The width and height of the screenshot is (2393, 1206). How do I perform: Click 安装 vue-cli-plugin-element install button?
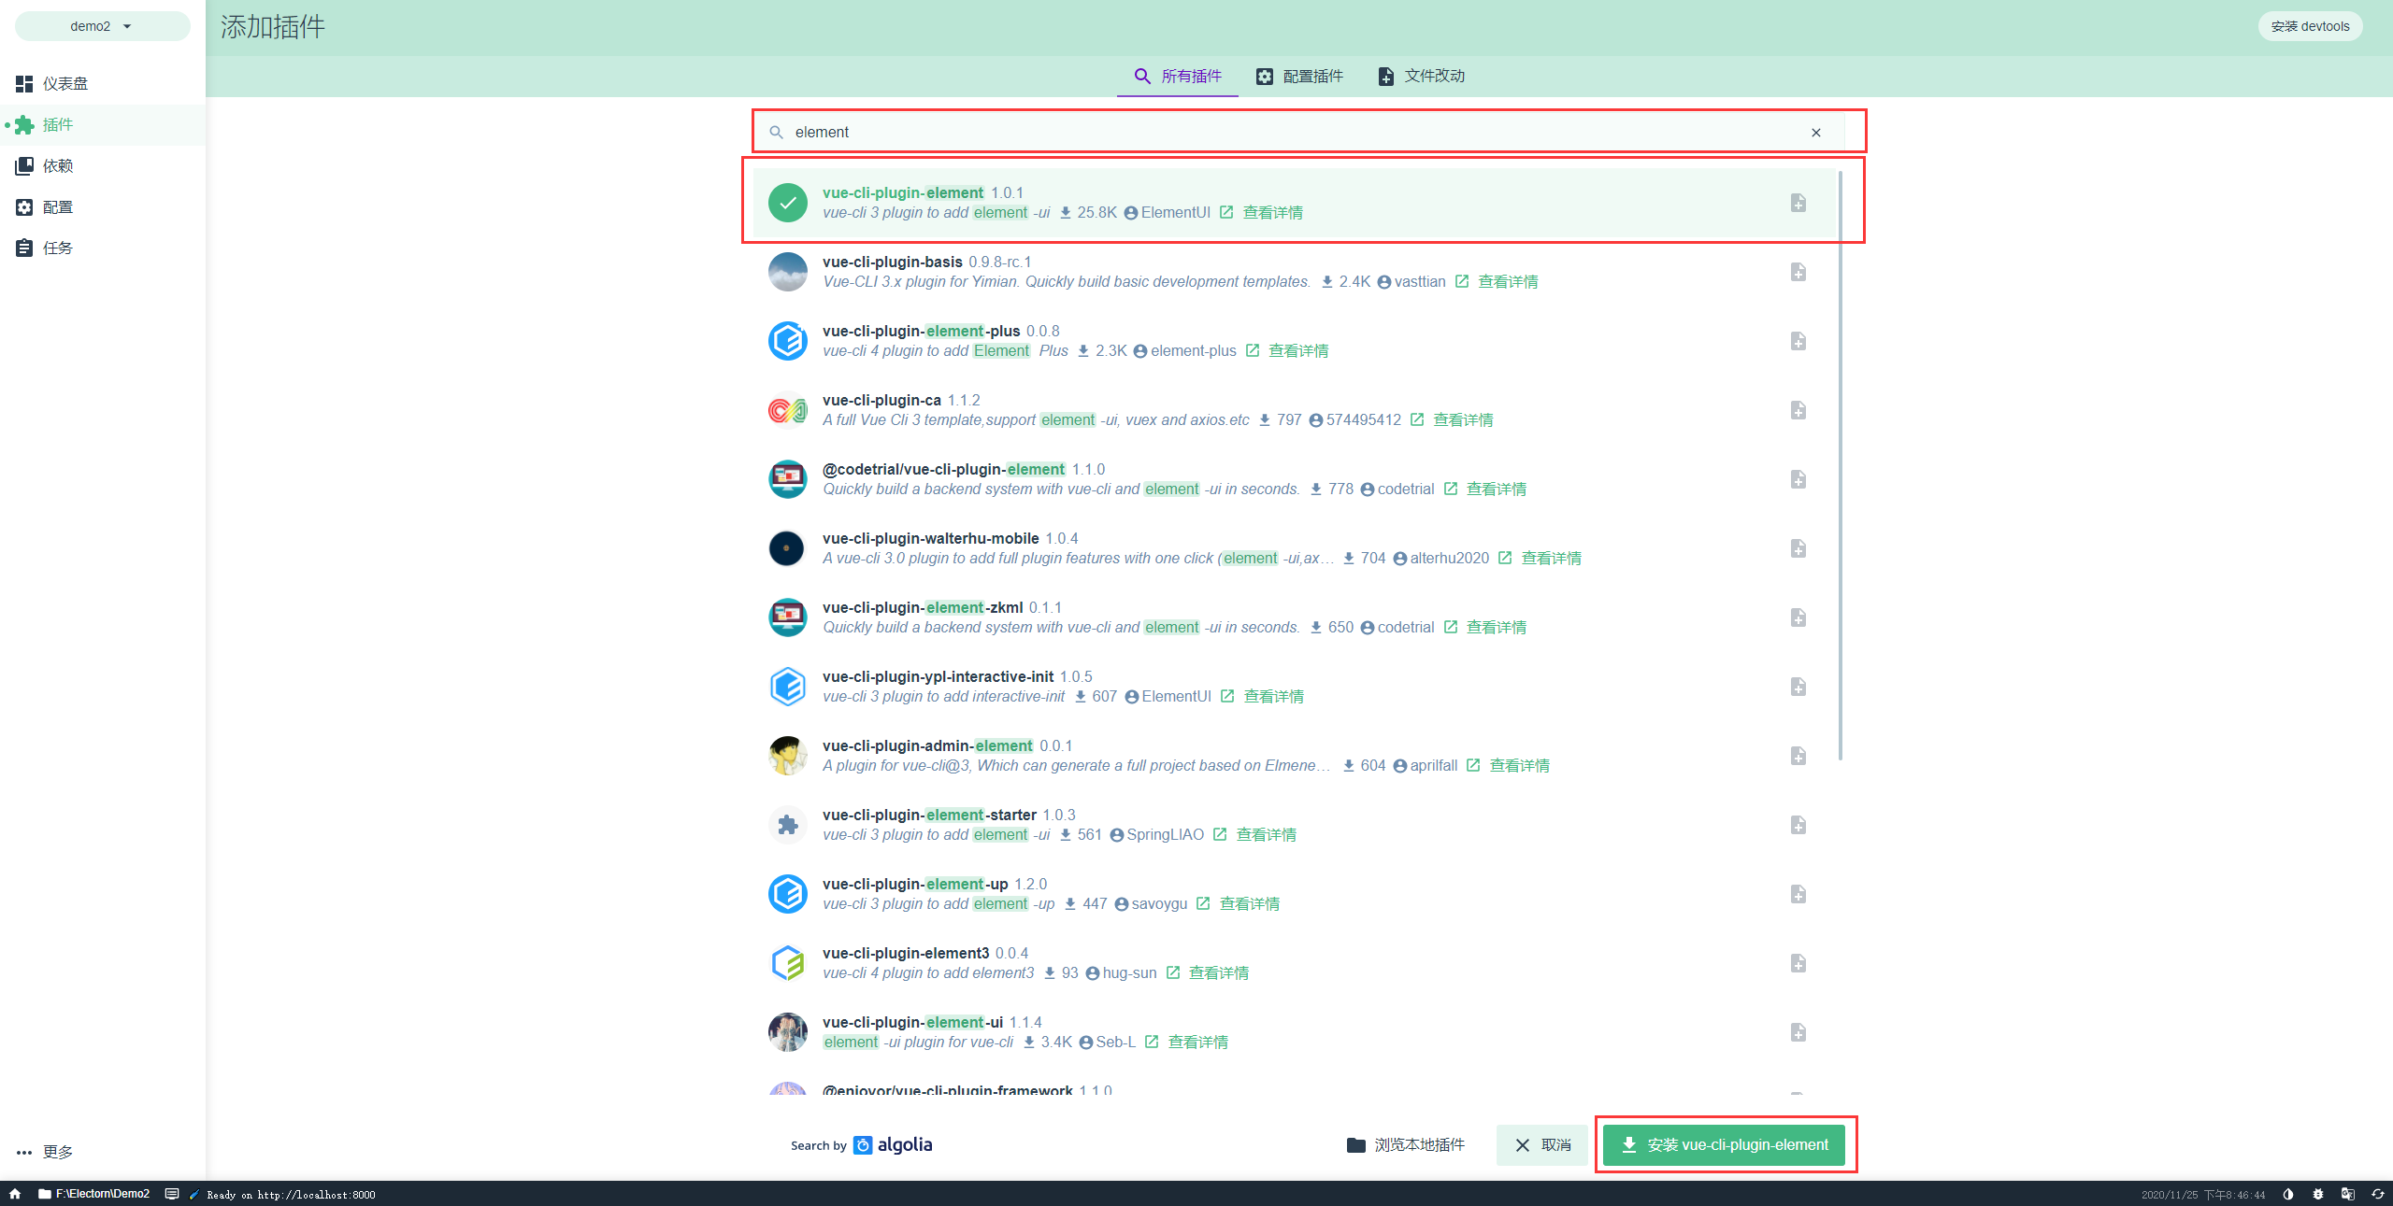(x=1724, y=1145)
